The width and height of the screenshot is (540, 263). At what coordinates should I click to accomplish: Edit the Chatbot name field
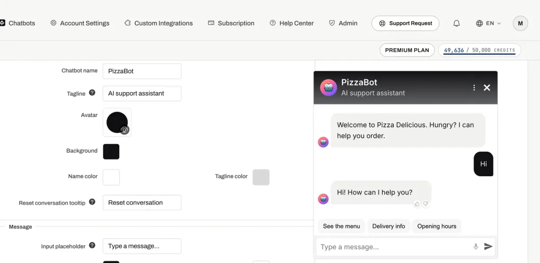click(x=142, y=71)
